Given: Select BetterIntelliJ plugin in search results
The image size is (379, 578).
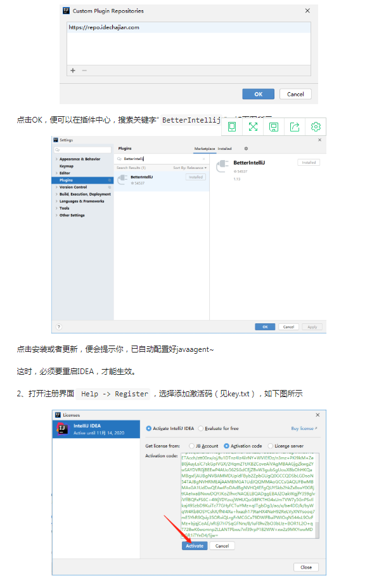Looking at the screenshot, I should click(162, 180).
